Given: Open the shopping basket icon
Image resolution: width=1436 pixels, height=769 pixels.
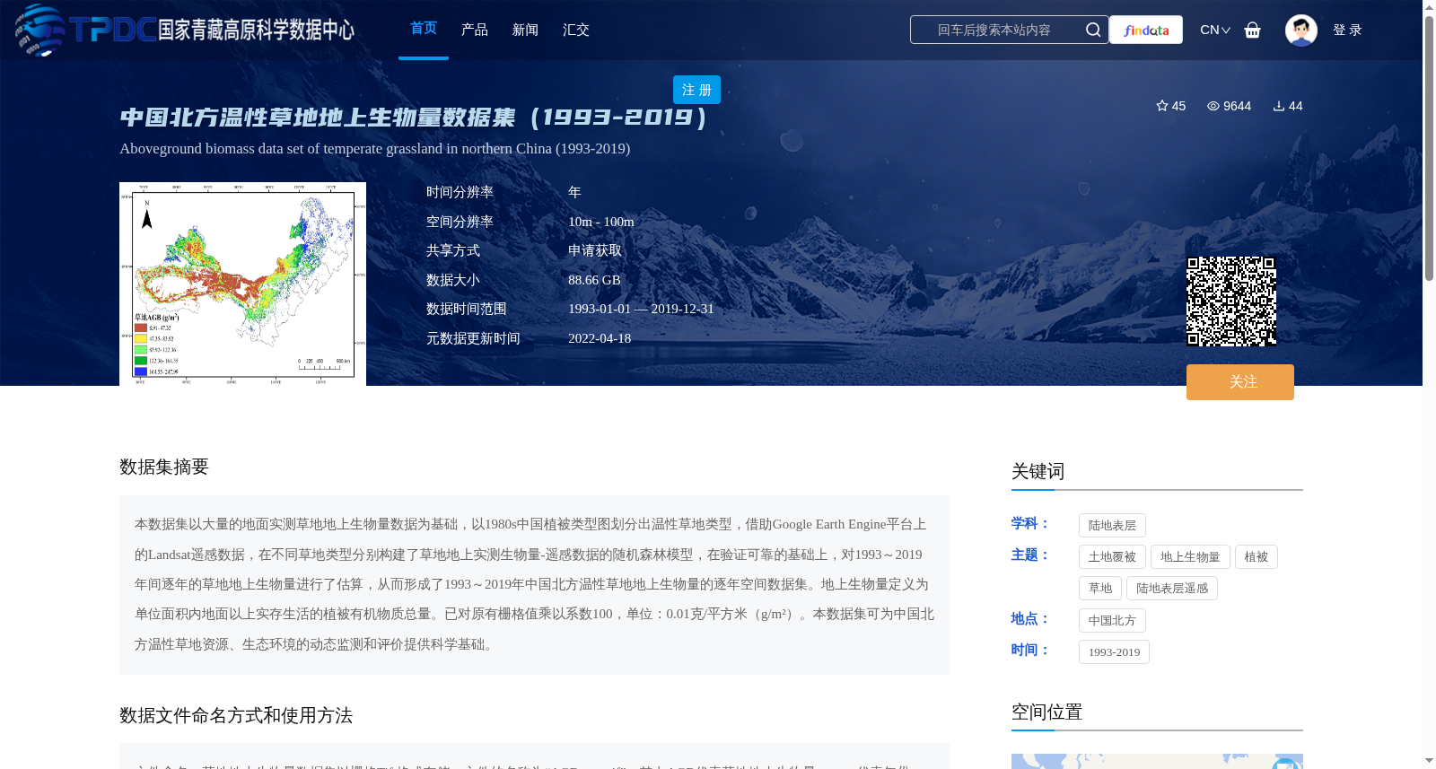Looking at the screenshot, I should point(1253,30).
